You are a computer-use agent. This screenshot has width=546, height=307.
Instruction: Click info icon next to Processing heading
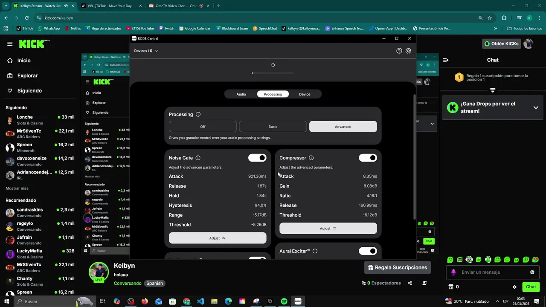point(198,114)
